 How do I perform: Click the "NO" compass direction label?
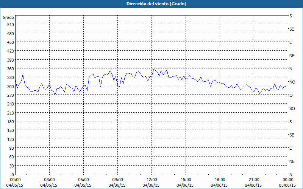click(292, 82)
